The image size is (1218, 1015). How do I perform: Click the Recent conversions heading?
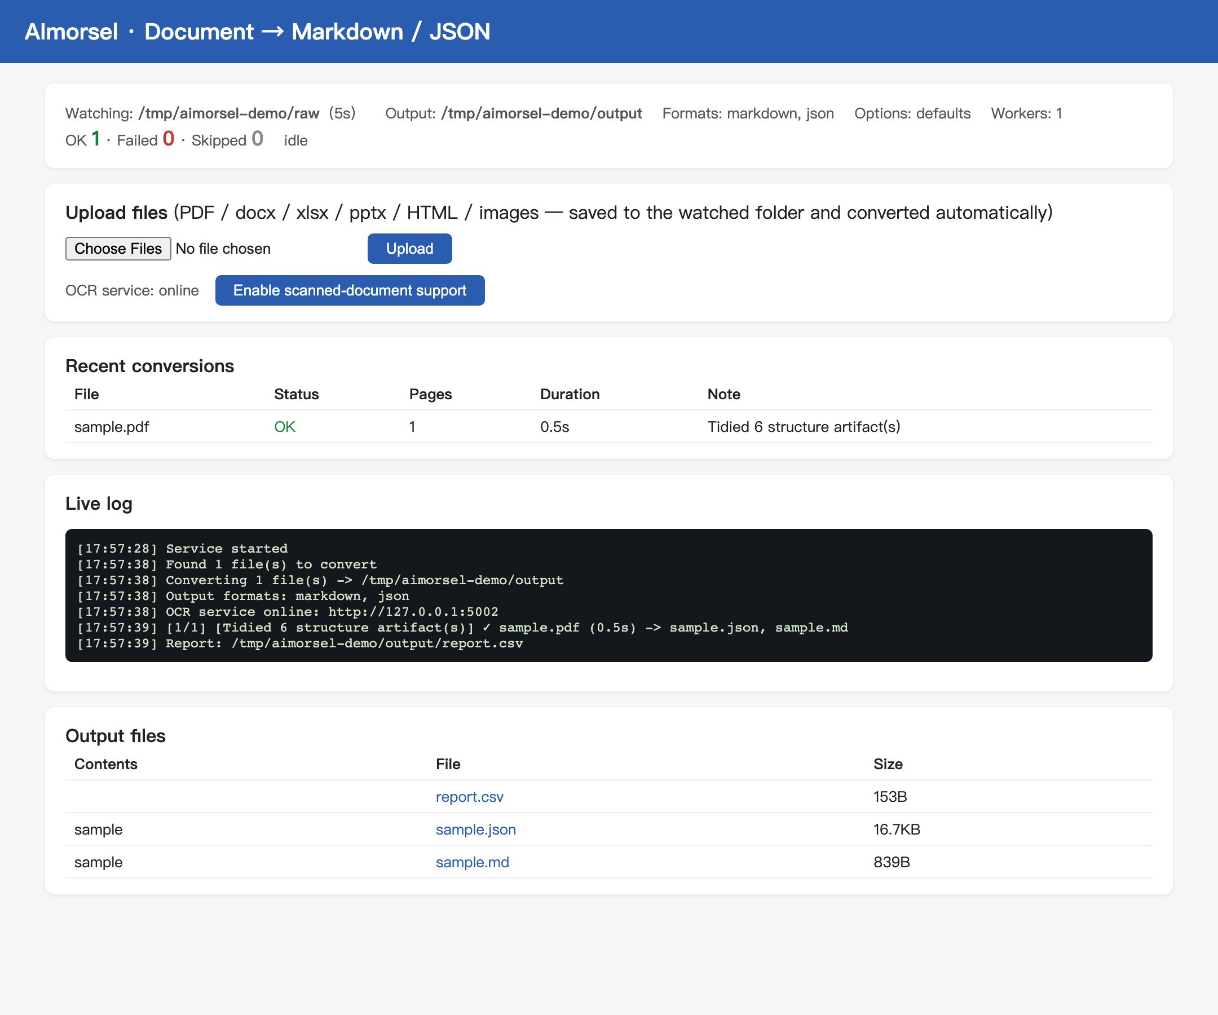pyautogui.click(x=149, y=366)
